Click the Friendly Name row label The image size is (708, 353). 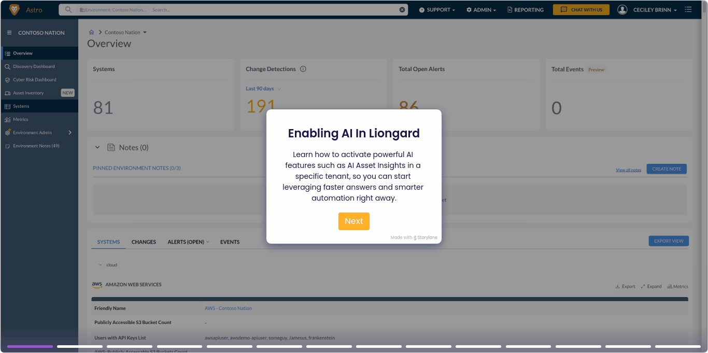tap(110, 308)
